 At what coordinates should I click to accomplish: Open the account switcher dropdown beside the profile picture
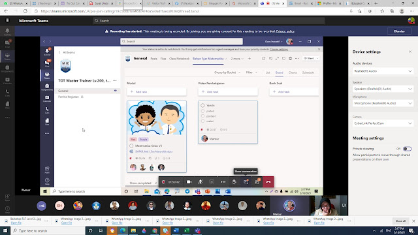[x=274, y=42]
